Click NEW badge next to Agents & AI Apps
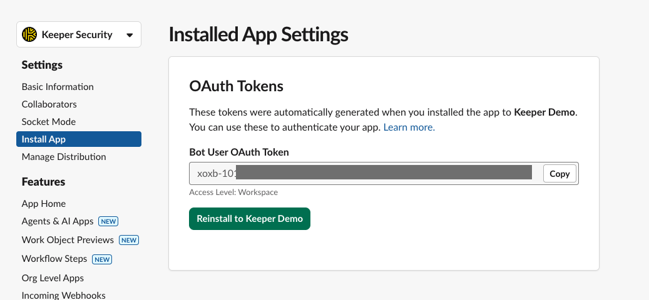 coord(108,221)
